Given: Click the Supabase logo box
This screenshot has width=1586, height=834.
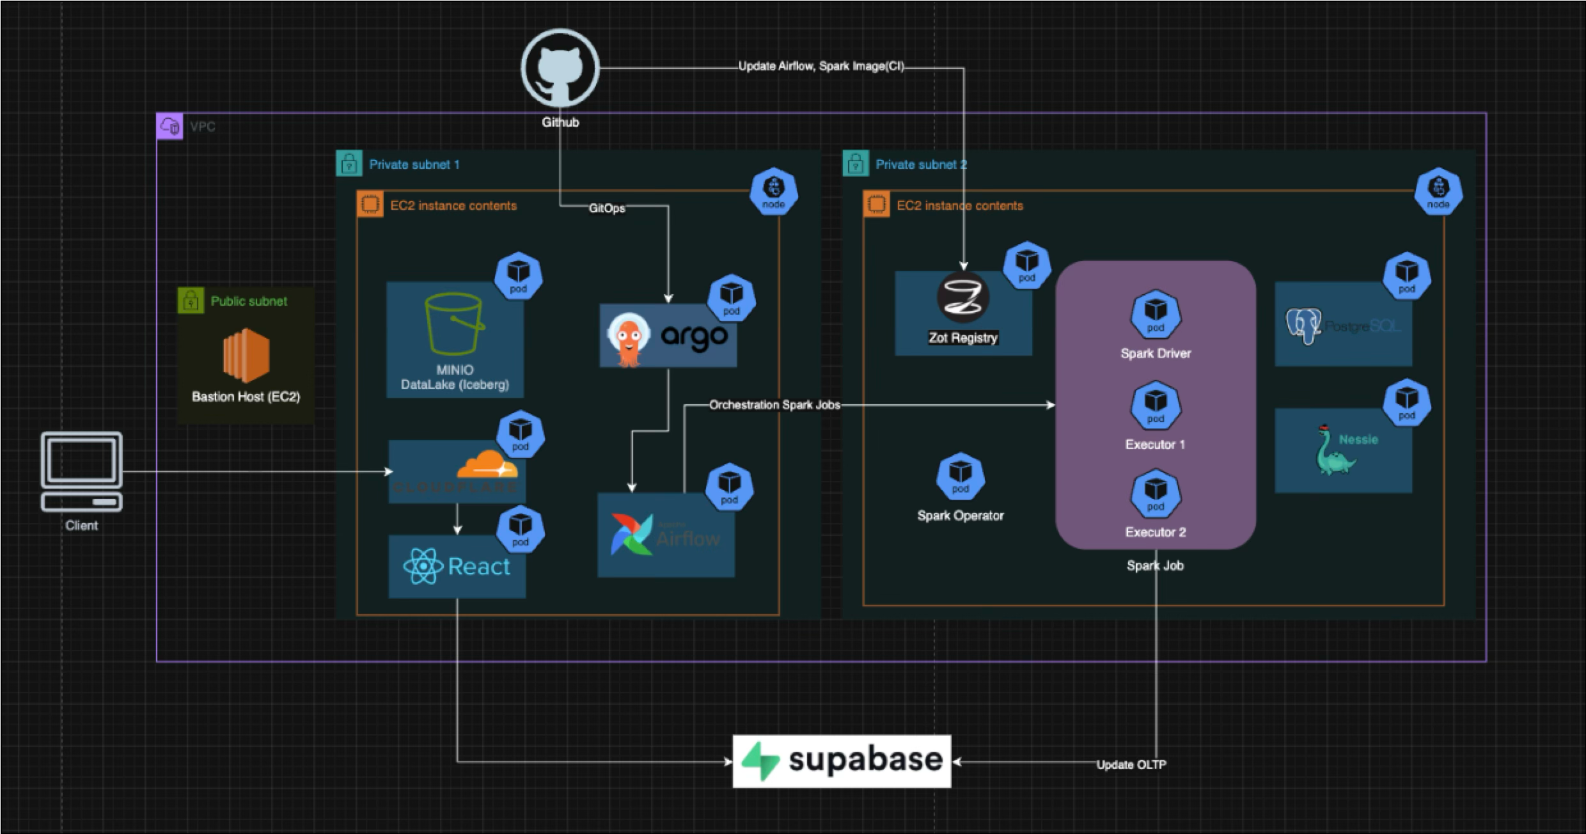Looking at the screenshot, I should [x=842, y=761].
